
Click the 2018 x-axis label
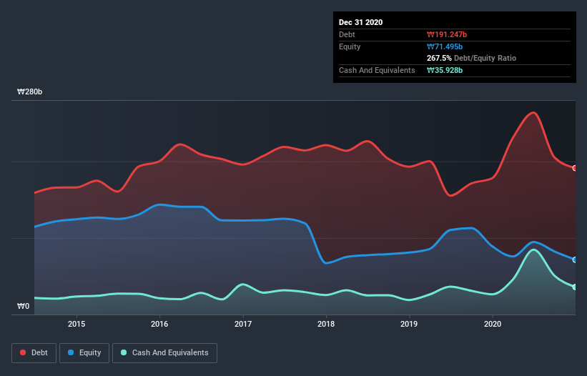[x=326, y=324]
